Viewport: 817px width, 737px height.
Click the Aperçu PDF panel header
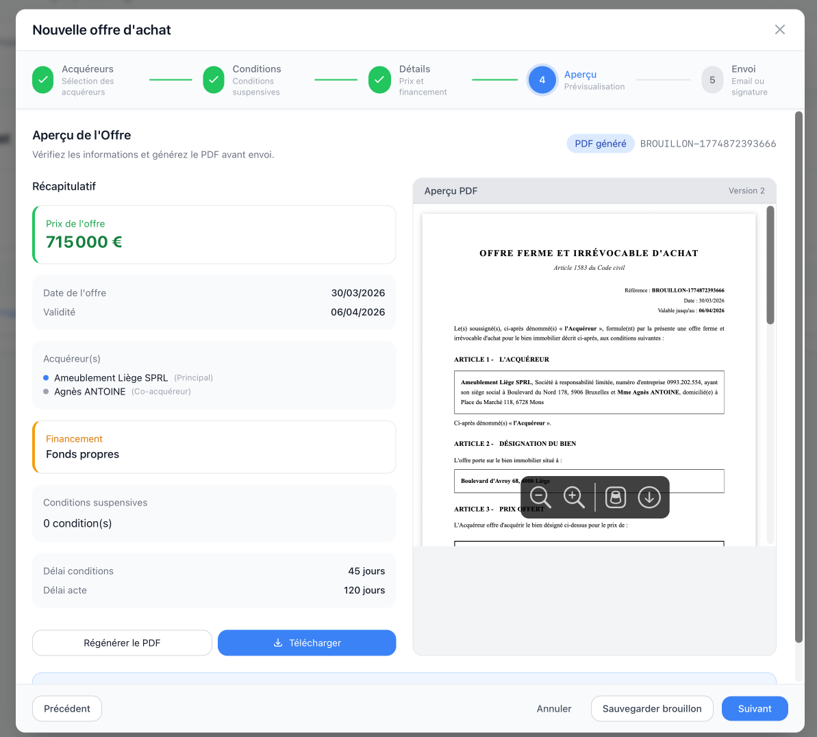point(594,191)
